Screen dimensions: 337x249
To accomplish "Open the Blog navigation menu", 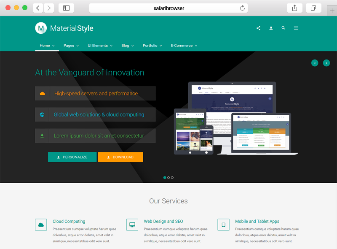I will 128,46.
